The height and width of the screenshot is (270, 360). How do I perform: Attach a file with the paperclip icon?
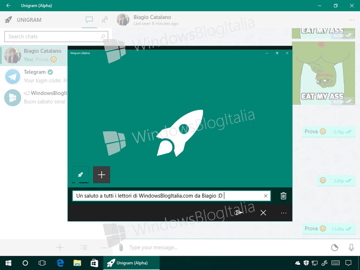point(121,247)
